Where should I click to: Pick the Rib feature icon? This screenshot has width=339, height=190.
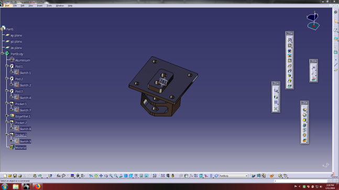[x=290, y=66]
